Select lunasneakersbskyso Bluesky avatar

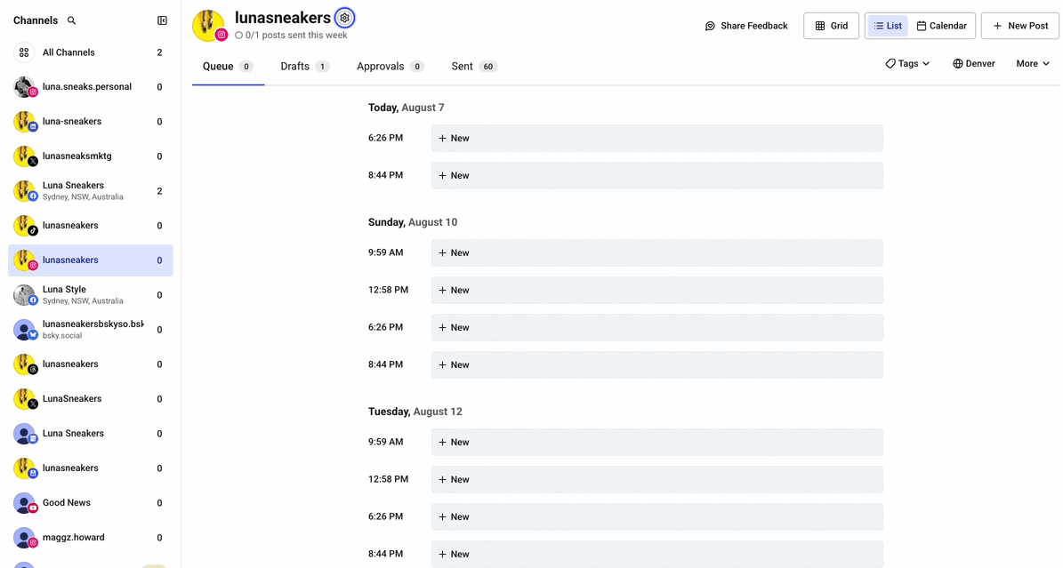click(24, 330)
